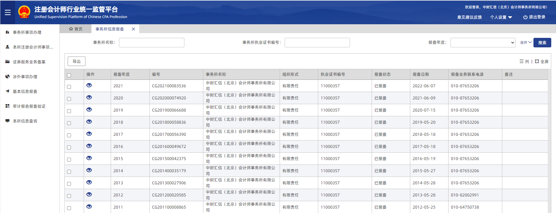Open 审计报告报备验证 sidebar menu item
This screenshot has height=213, width=556.
[29, 106]
